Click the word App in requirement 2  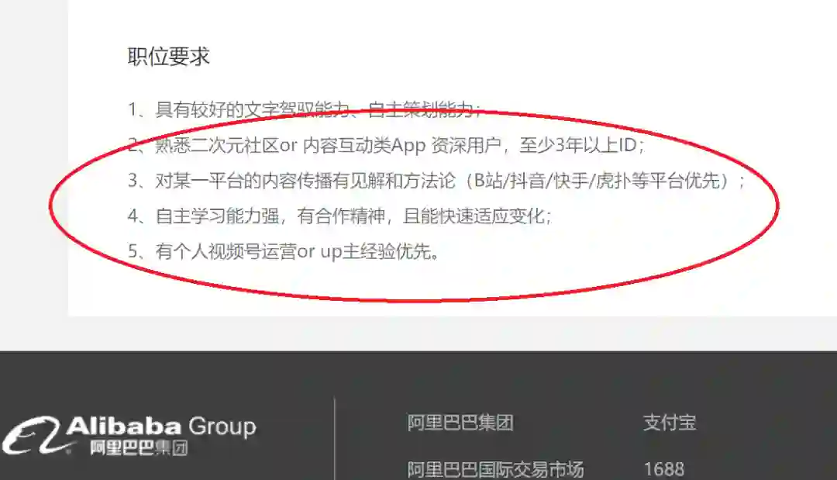408,146
